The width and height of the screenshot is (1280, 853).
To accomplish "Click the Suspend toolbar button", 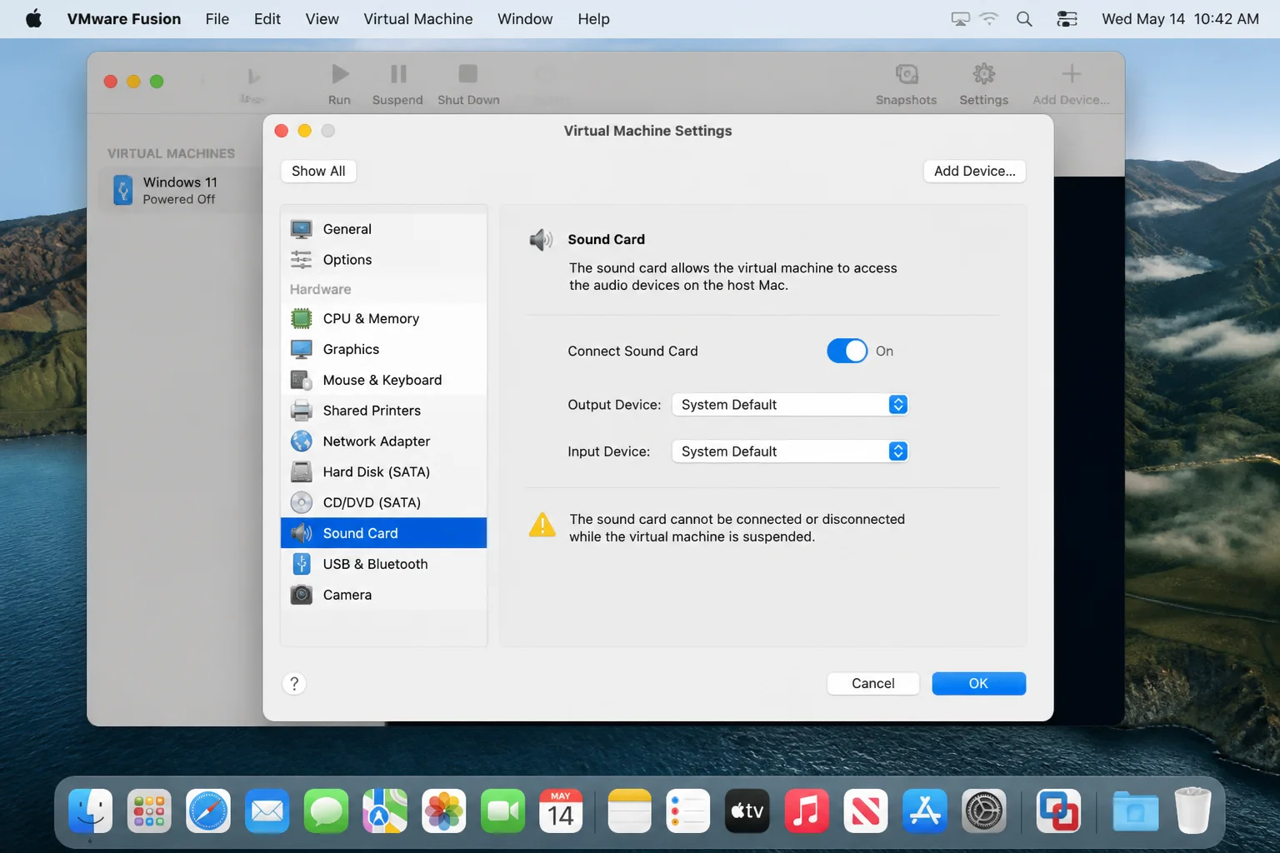I will point(397,84).
